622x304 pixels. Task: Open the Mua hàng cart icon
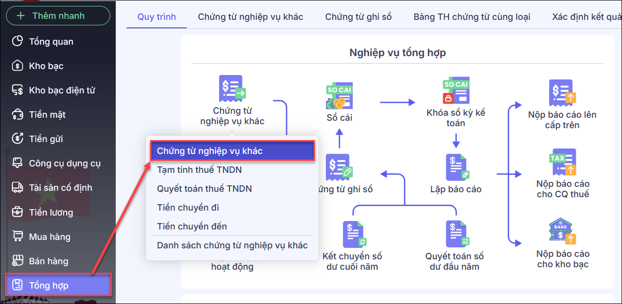(x=17, y=236)
